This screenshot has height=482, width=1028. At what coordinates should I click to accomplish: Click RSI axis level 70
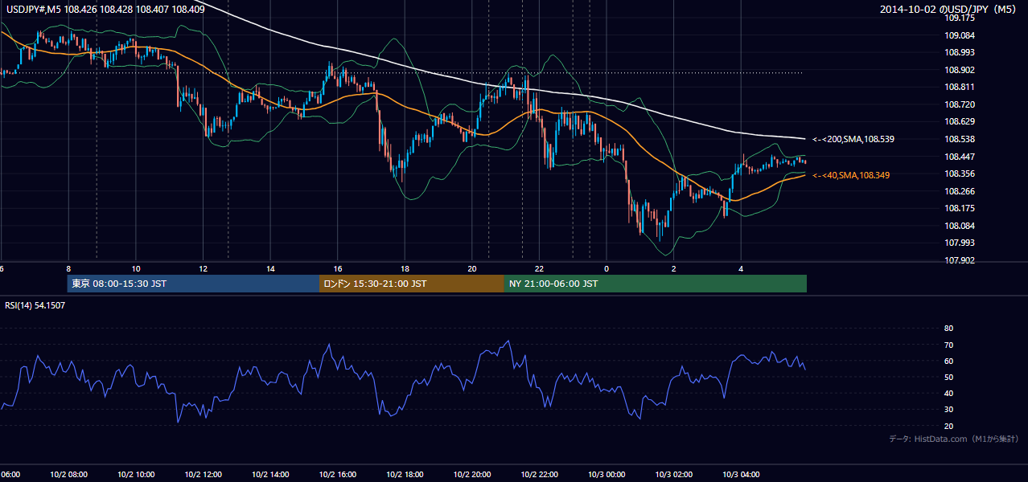click(x=948, y=345)
